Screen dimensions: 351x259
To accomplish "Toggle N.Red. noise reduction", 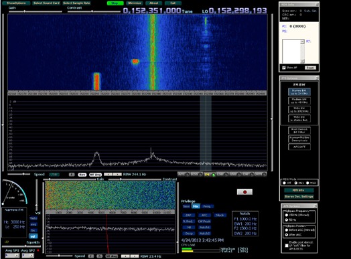I will pyautogui.click(x=188, y=222).
